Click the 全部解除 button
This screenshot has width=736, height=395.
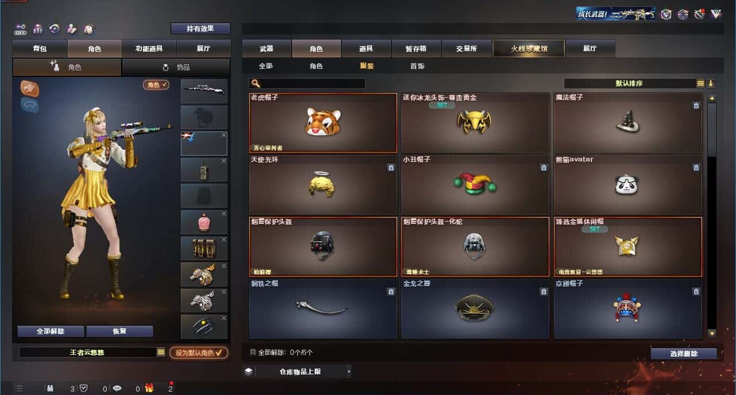tap(51, 331)
